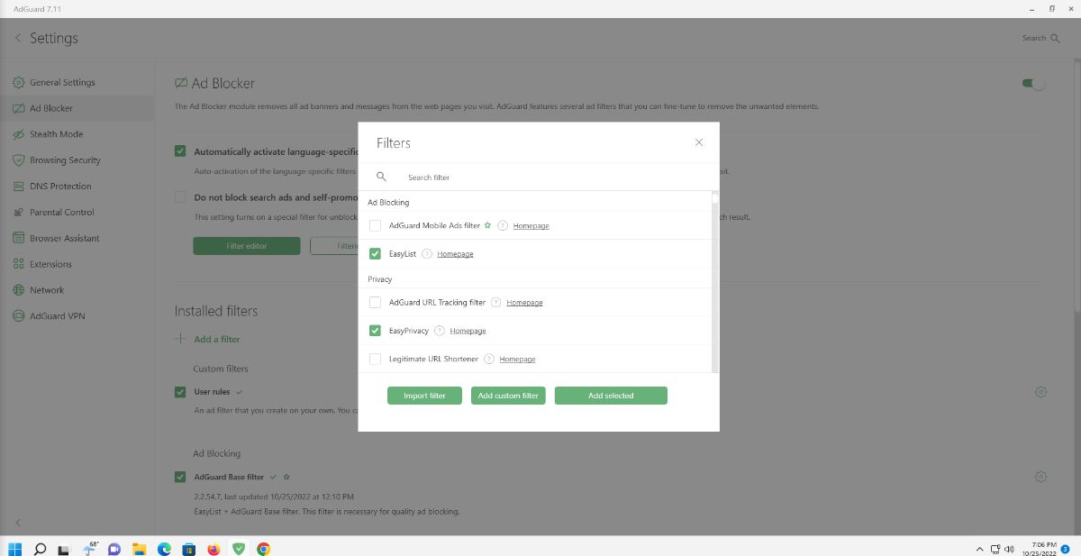Click the gear icon beside AdGuard Base filter
1081x556 pixels.
[x=1041, y=477]
